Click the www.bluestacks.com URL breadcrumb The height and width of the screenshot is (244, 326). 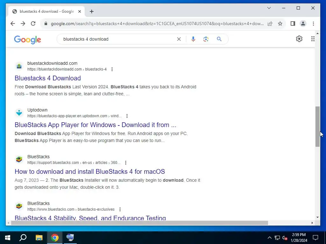point(71,209)
